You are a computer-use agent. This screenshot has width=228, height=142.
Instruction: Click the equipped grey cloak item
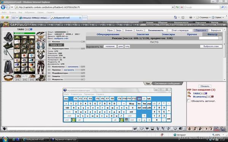point(8,67)
